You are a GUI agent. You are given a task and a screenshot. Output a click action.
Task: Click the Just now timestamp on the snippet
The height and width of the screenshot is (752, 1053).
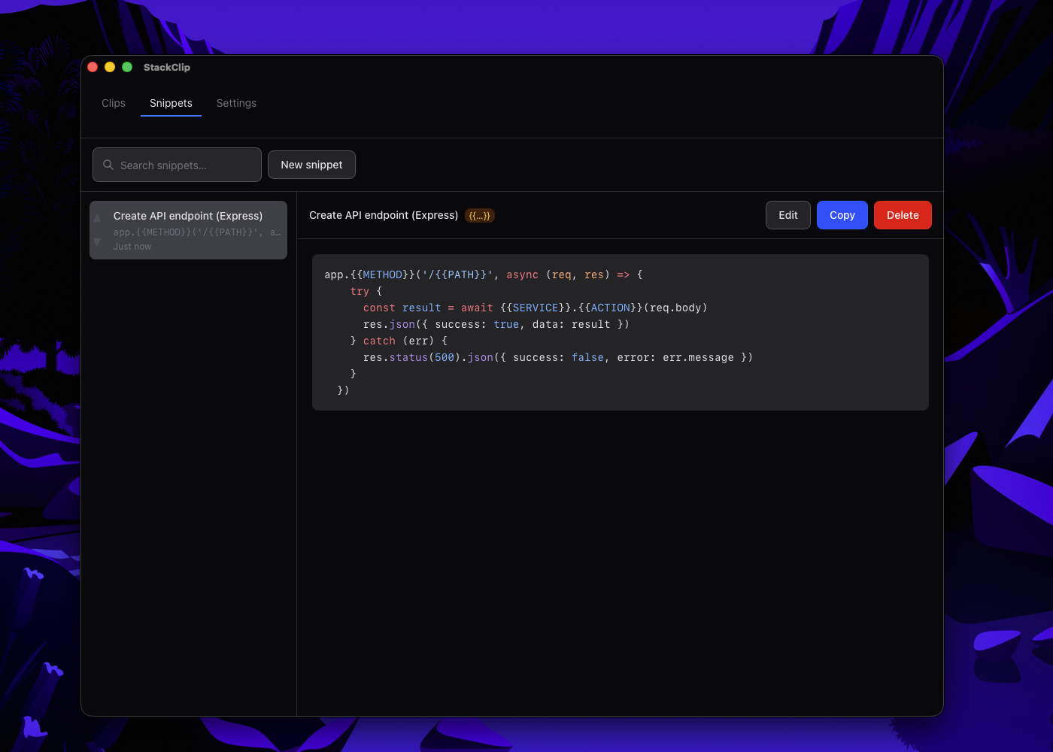point(132,246)
